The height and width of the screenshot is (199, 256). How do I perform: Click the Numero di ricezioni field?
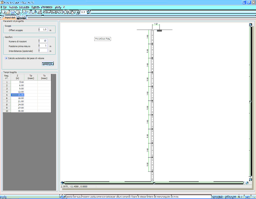click(43, 41)
